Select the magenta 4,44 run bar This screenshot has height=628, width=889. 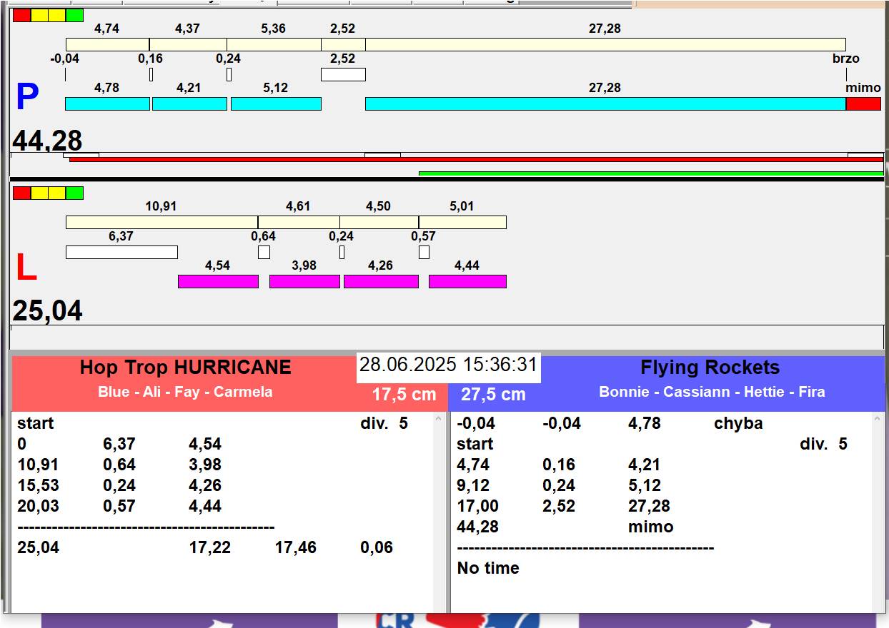467,282
